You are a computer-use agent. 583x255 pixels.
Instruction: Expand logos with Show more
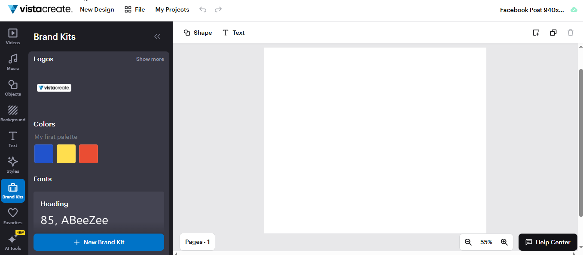tap(150, 59)
